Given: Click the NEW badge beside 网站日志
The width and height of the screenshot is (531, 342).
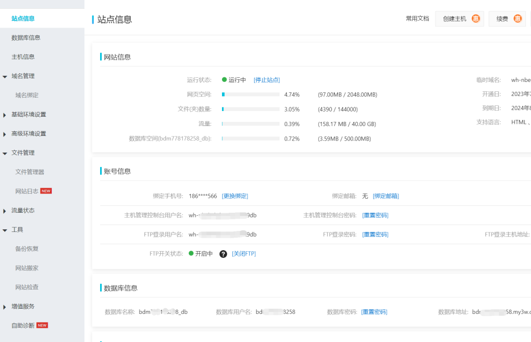Looking at the screenshot, I should 46,191.
